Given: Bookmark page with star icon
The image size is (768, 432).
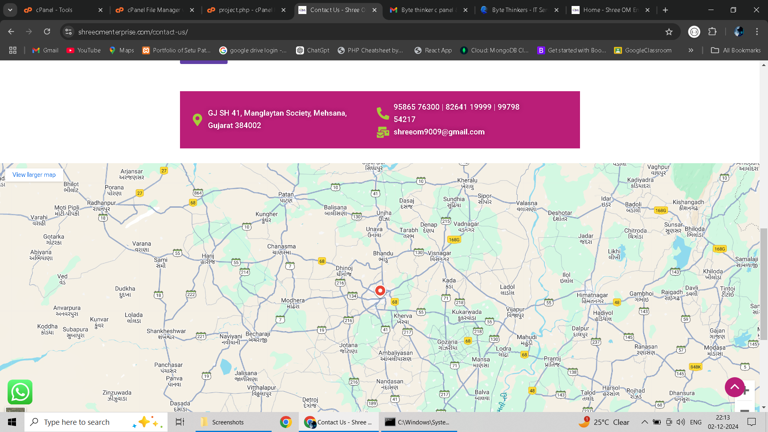Looking at the screenshot, I should (669, 32).
